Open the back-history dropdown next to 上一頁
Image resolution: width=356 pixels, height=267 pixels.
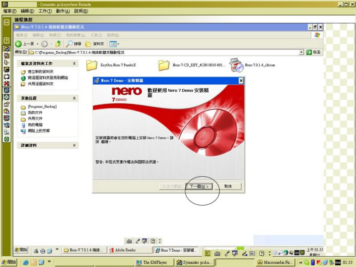tap(37, 44)
